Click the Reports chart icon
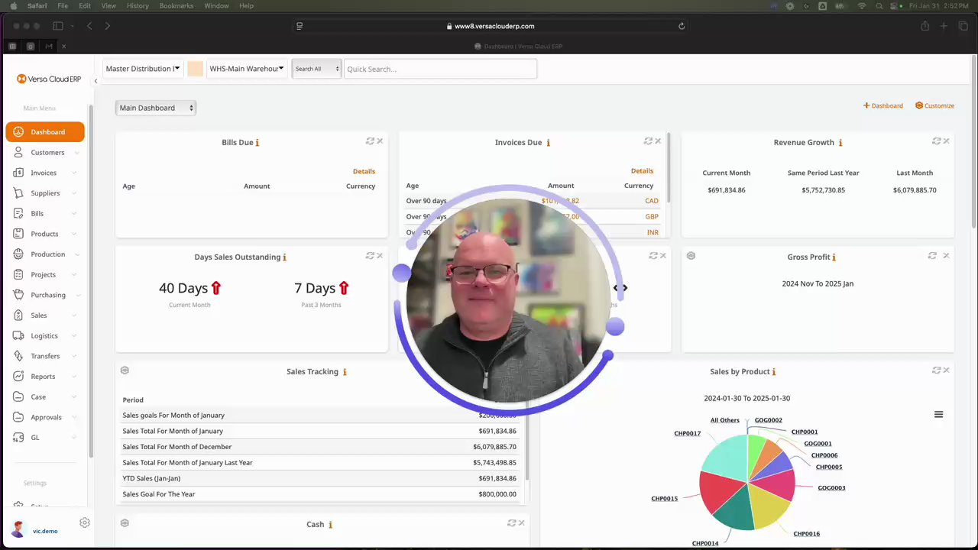Viewport: 978px width, 550px height. [19, 377]
